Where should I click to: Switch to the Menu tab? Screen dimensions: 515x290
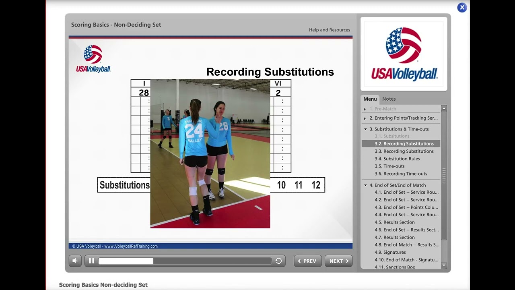pyautogui.click(x=370, y=99)
